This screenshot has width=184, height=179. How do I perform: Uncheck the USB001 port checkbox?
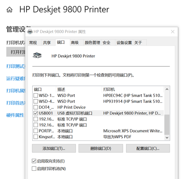pyautogui.click(x=36, y=113)
